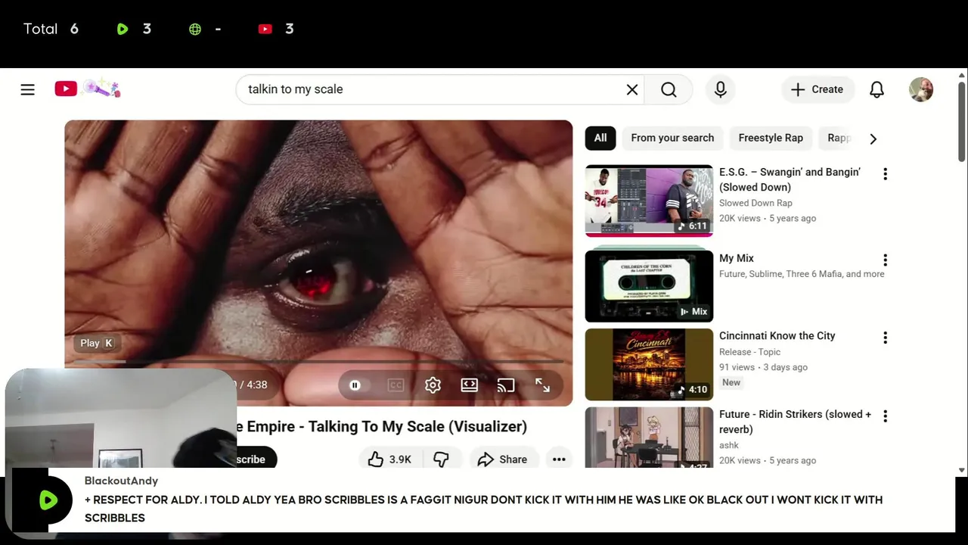Open the notifications bell
The width and height of the screenshot is (968, 545).
pyautogui.click(x=876, y=89)
